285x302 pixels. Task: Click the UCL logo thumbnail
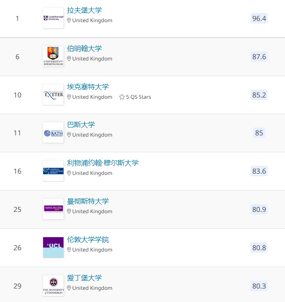[x=53, y=248]
